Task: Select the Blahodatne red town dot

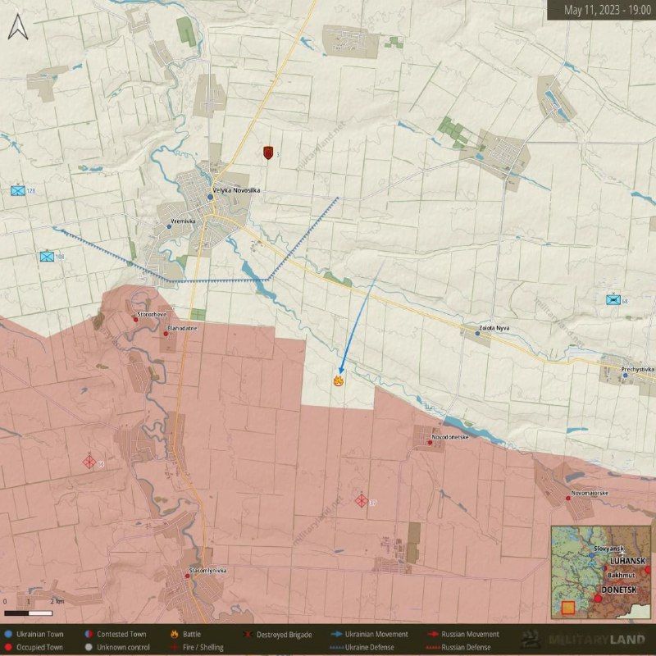Action: (x=166, y=334)
